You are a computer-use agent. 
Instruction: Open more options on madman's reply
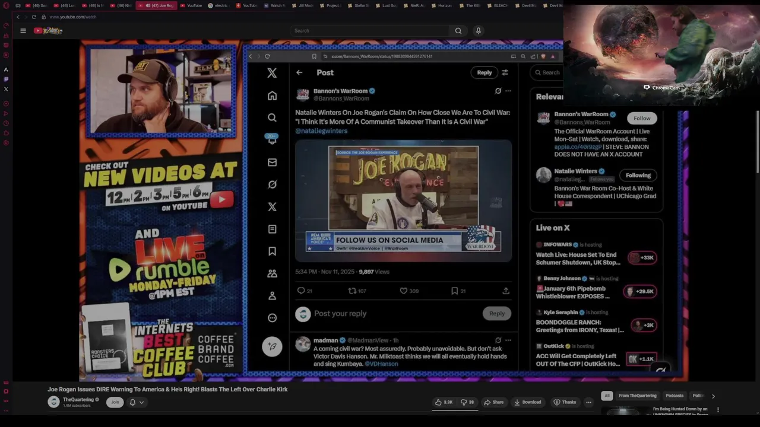(508, 340)
